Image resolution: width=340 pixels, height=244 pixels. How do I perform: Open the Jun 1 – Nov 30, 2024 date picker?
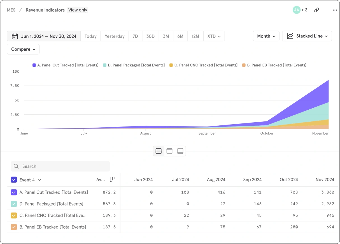coord(44,36)
